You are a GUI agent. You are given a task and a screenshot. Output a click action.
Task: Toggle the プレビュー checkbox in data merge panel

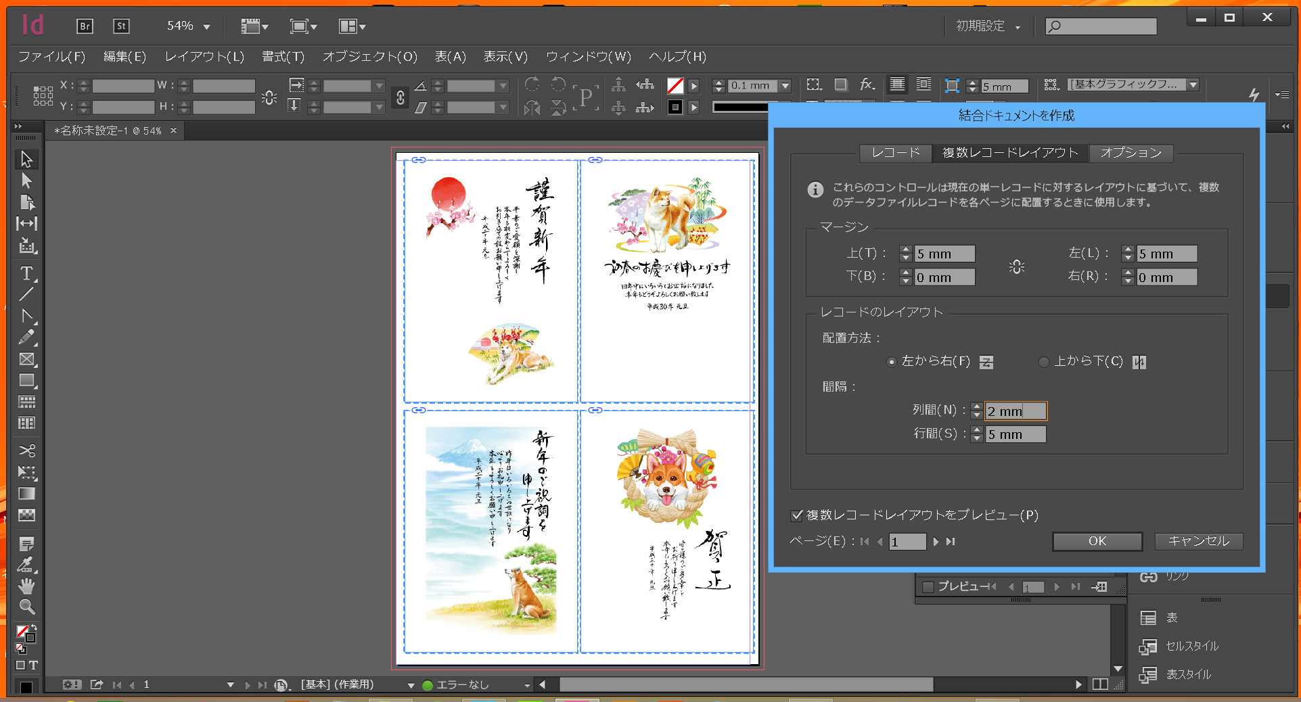tap(928, 586)
